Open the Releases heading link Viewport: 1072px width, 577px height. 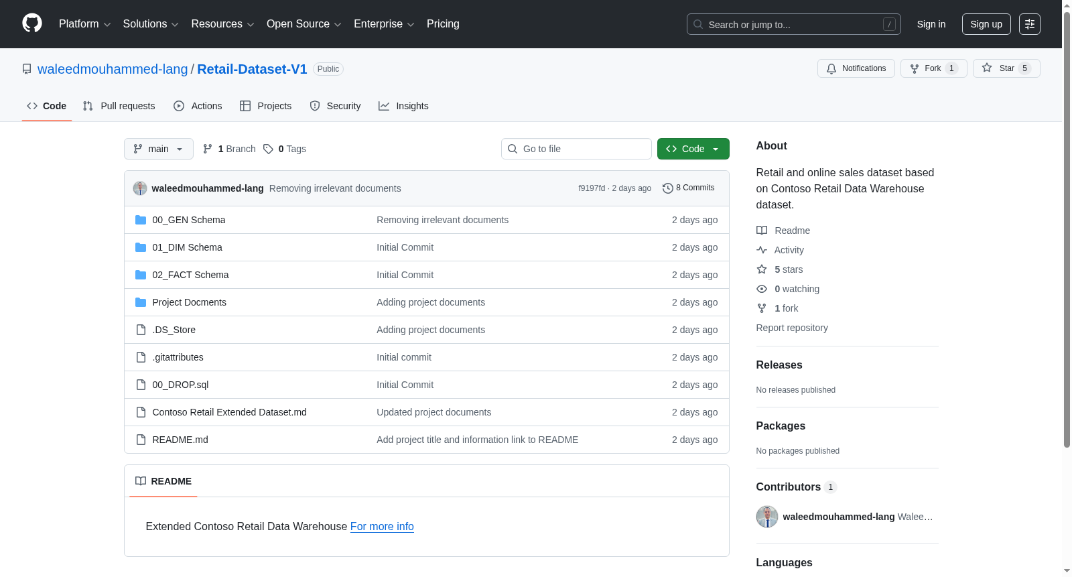pos(779,365)
